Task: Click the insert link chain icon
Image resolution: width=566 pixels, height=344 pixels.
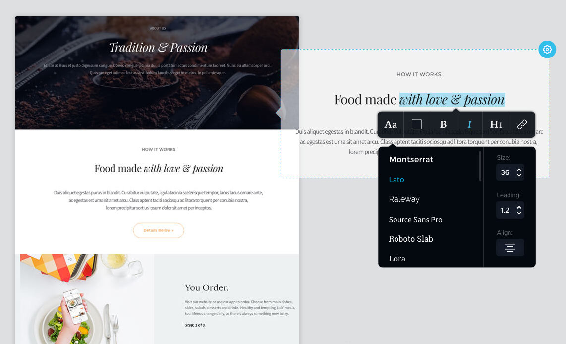Action: click(x=522, y=124)
